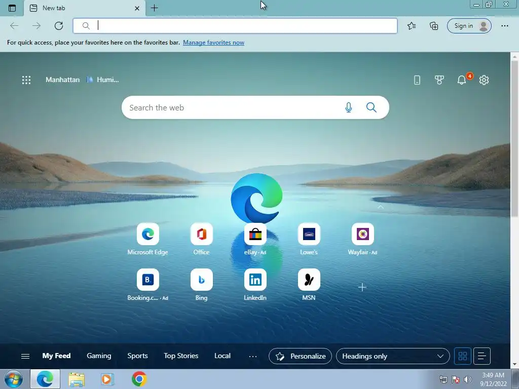Select My Feed tab
This screenshot has height=389, width=519.
click(x=56, y=356)
